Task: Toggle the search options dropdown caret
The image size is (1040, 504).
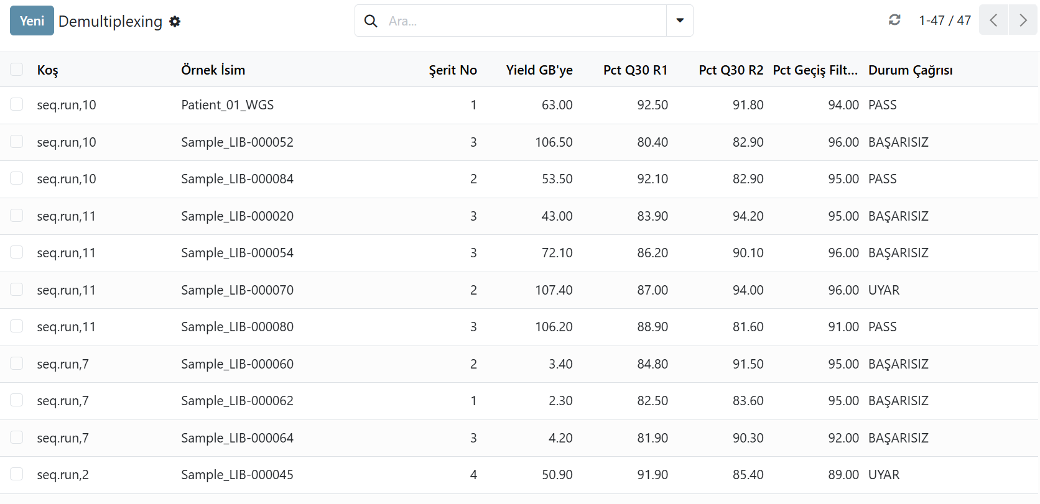Action: (x=680, y=21)
